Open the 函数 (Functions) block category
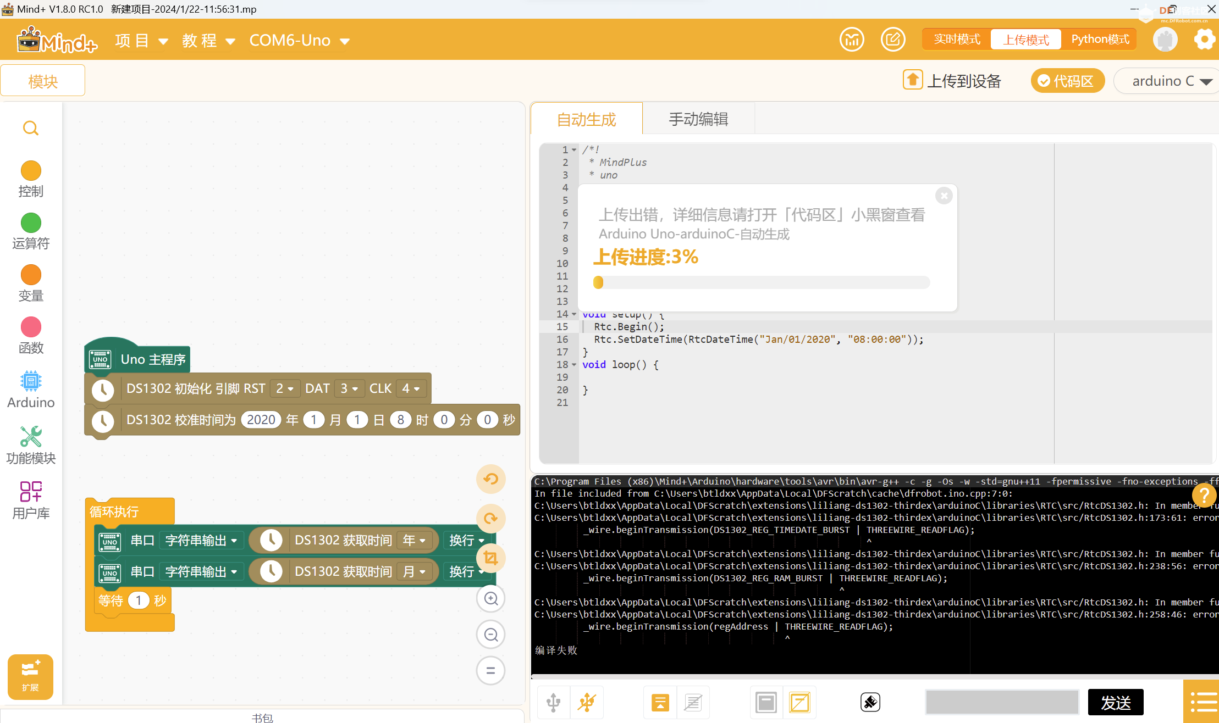This screenshot has width=1219, height=723. (x=31, y=336)
